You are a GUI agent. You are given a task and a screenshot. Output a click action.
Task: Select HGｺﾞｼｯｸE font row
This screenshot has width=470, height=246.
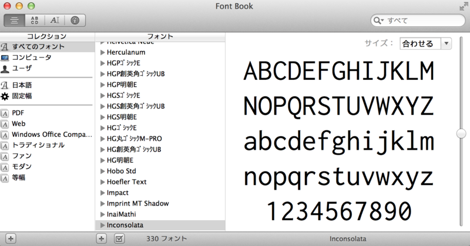pos(160,128)
